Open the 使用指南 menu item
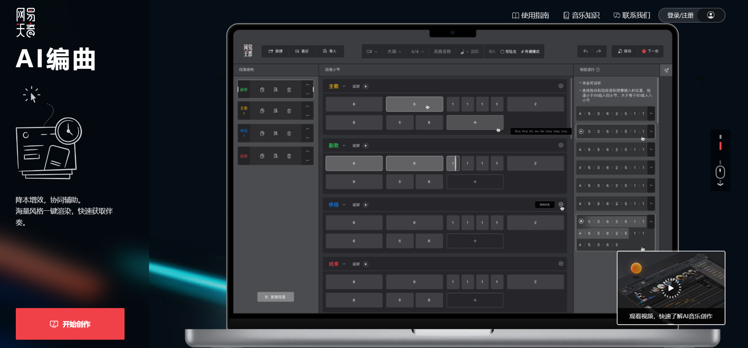The width and height of the screenshot is (748, 348). tap(531, 15)
